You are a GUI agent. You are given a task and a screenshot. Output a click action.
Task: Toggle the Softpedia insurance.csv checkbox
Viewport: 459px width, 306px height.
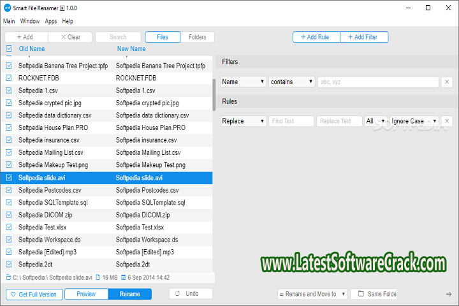point(9,140)
